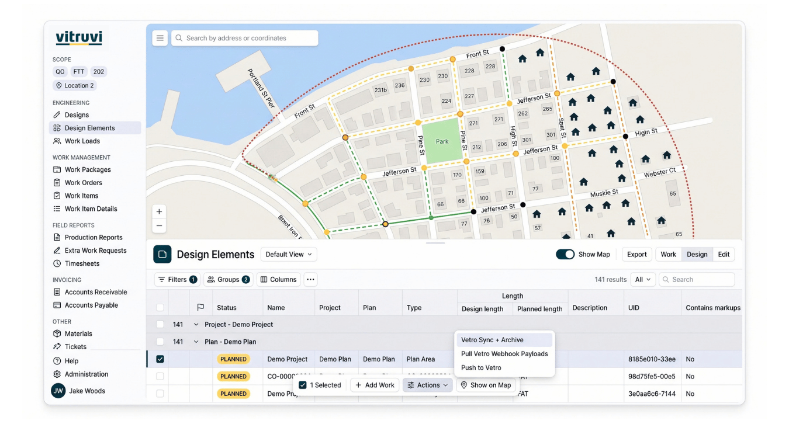Viewport: 789px width, 438px height.
Task: Check the Project - Demo Project group checkbox
Action: point(160,325)
